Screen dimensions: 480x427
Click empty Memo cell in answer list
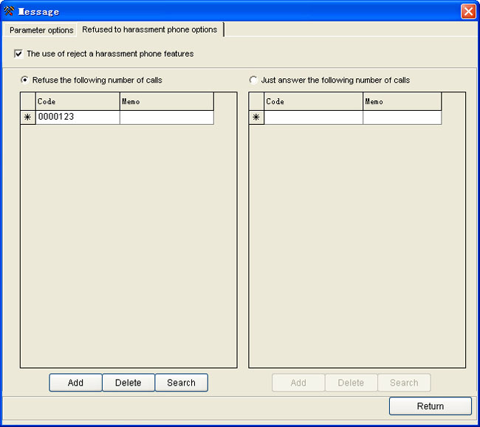tap(402, 117)
